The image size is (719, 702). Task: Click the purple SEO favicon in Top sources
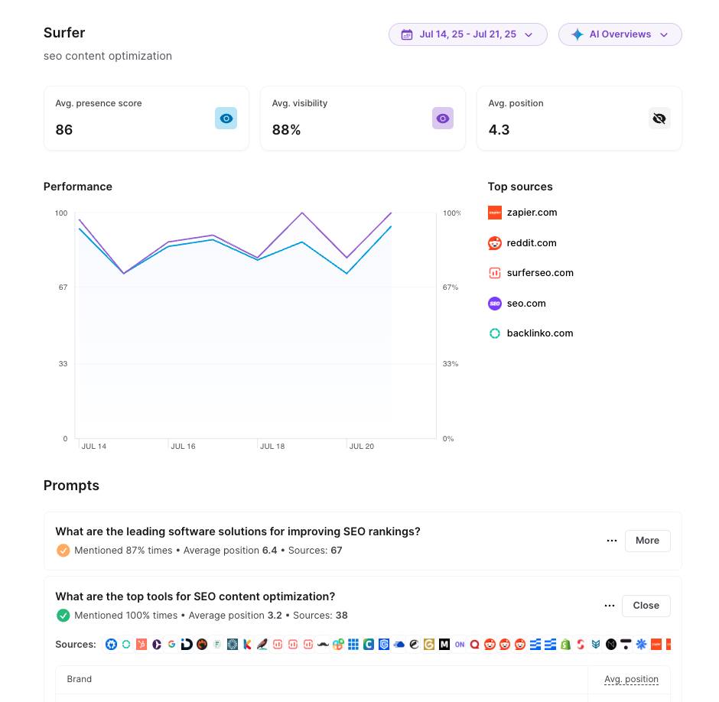(495, 304)
